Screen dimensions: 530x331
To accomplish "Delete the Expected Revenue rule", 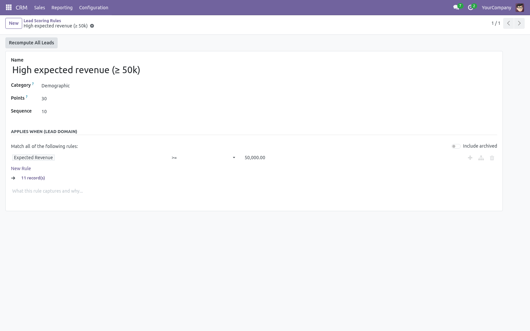I will [x=492, y=158].
